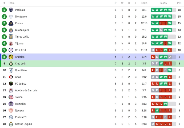Sort table by PTS column header
Viewport: 184px width, 128px height.
point(179,3)
